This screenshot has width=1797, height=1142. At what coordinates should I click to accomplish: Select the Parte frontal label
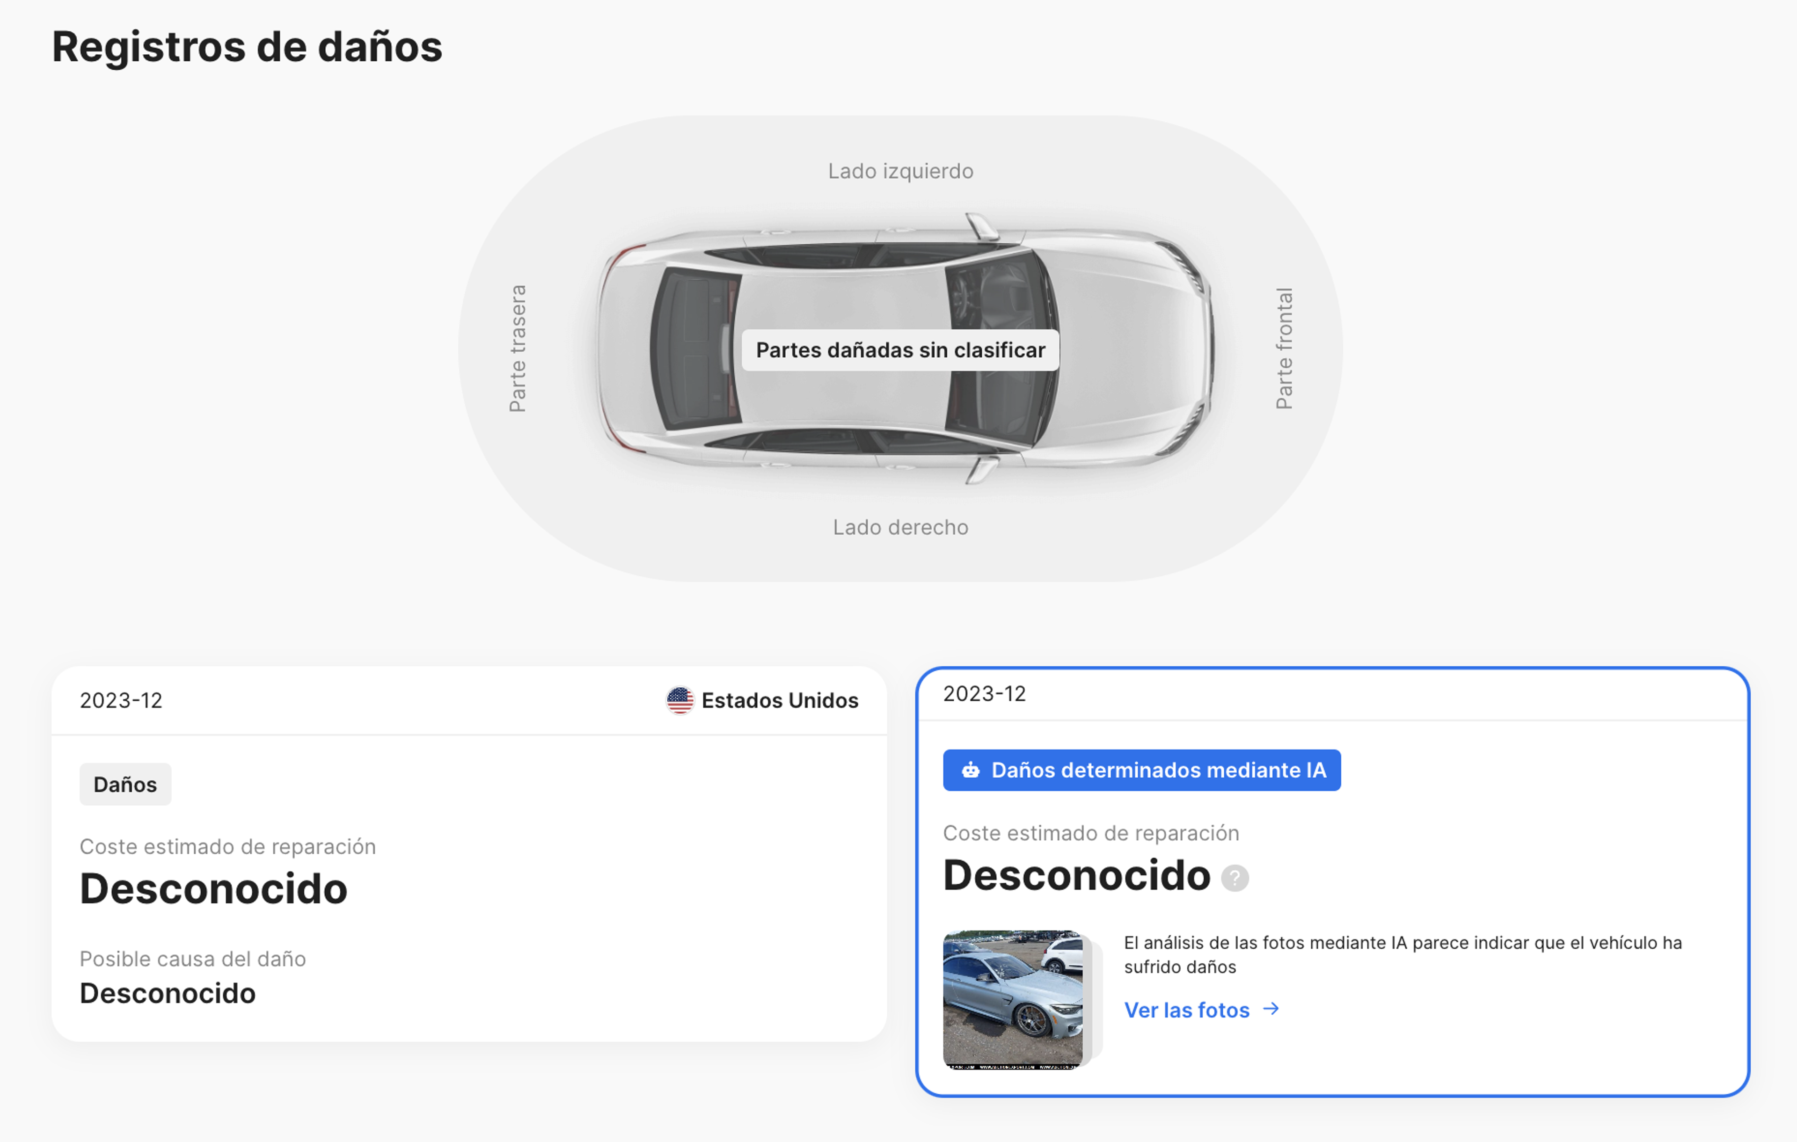(x=1284, y=349)
